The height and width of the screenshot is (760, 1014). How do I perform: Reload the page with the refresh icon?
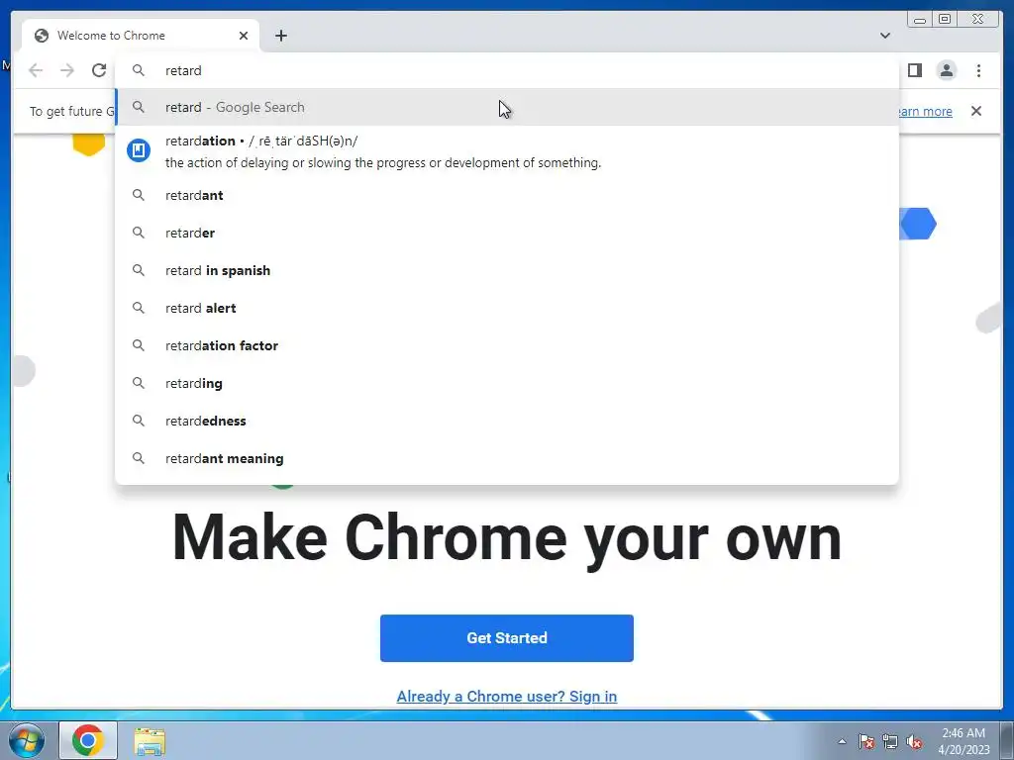tap(99, 70)
